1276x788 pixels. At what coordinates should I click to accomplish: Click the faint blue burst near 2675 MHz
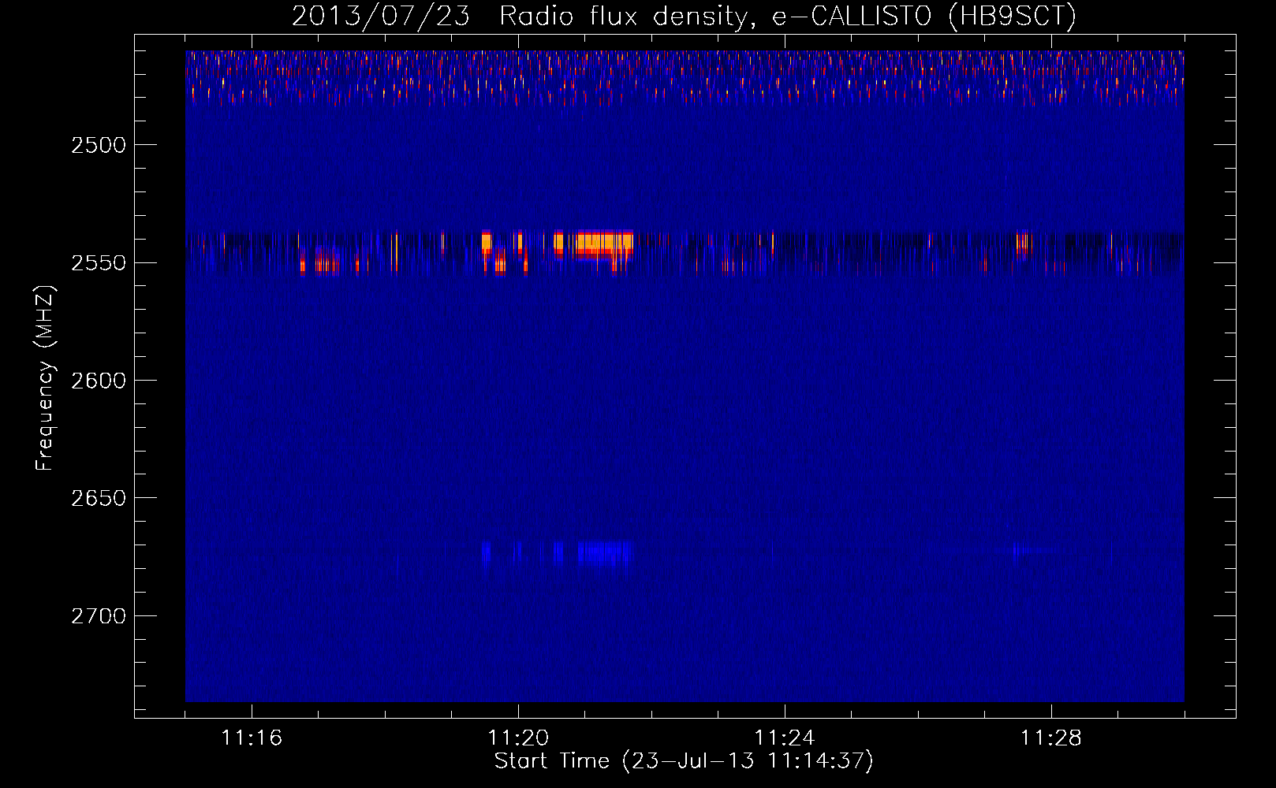604,552
